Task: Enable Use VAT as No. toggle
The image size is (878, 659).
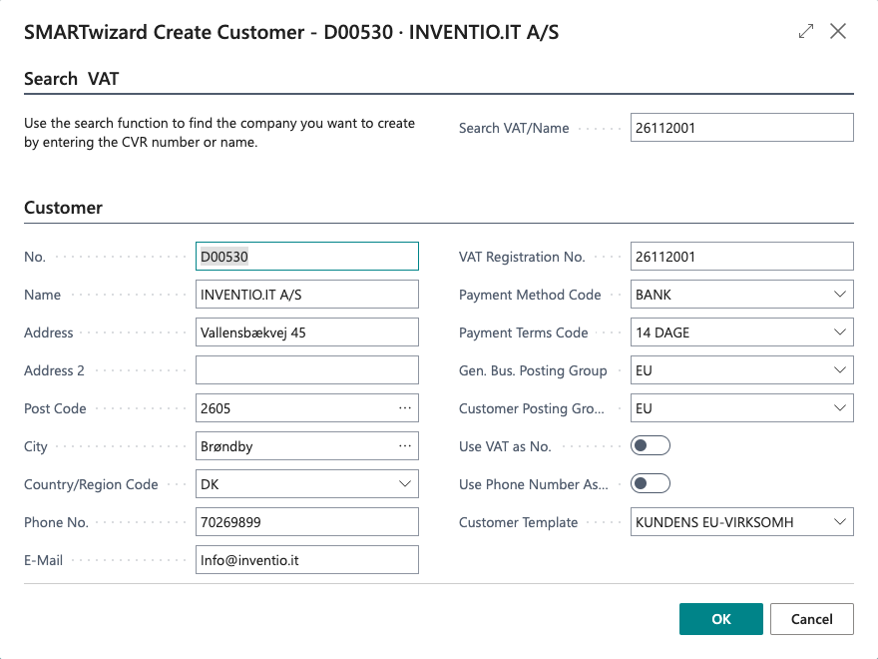Action: 651,446
